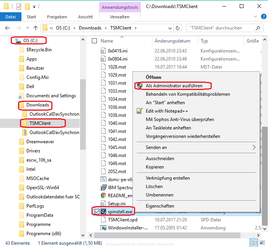Open the Customize Quick Access Toolbar dropdown
The image size is (268, 247).
[x=34, y=7]
